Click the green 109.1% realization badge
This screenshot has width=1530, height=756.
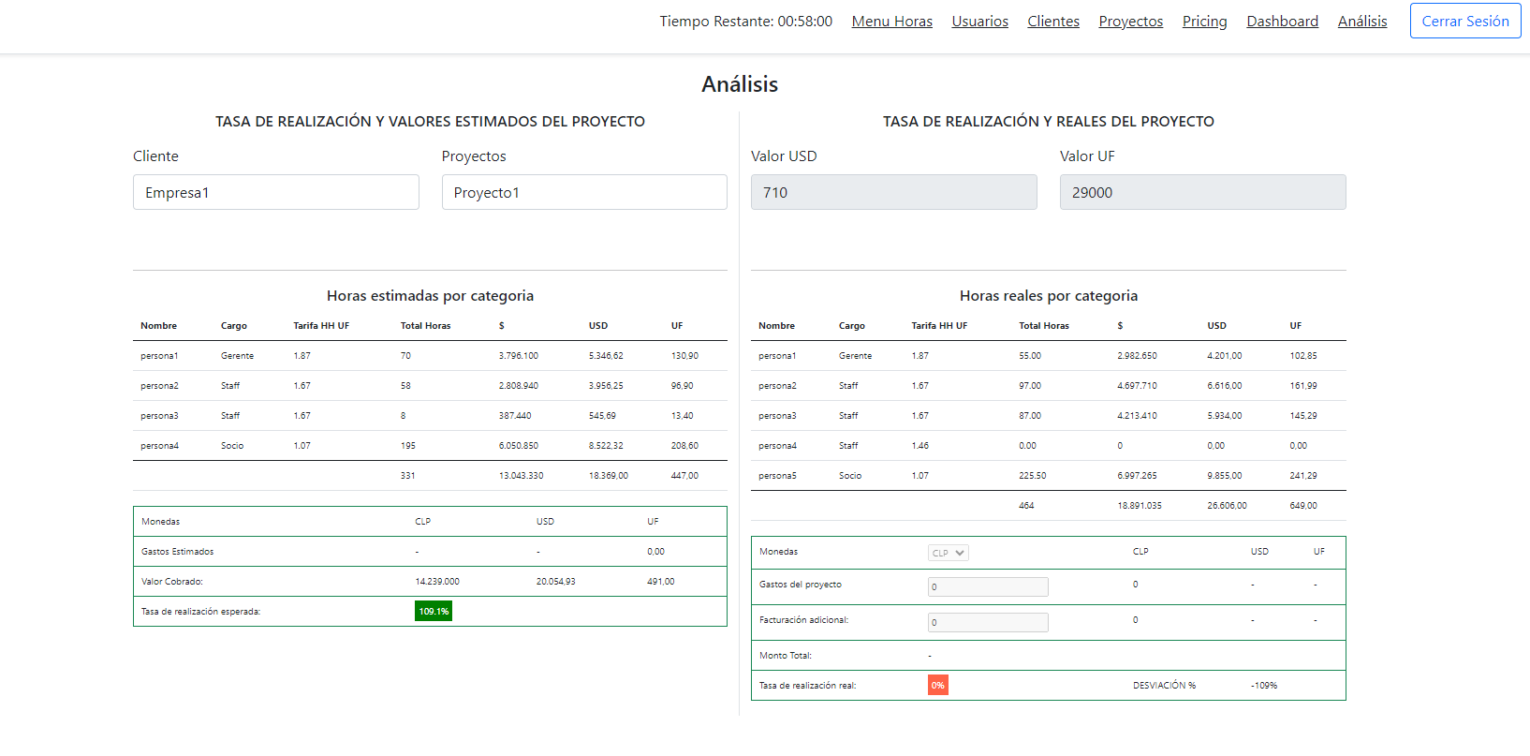tap(434, 611)
